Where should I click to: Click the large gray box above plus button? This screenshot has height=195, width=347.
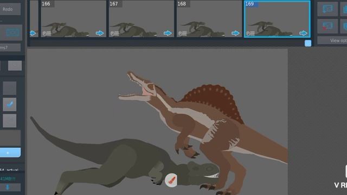tap(10, 138)
